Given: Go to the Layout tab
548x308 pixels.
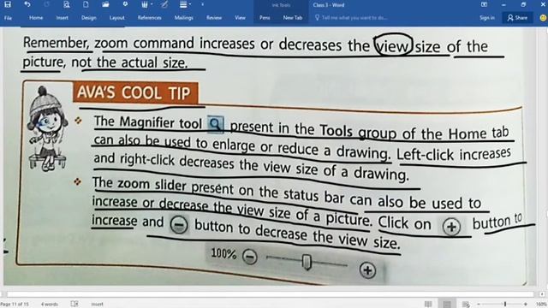Looking at the screenshot, I should 116,18.
